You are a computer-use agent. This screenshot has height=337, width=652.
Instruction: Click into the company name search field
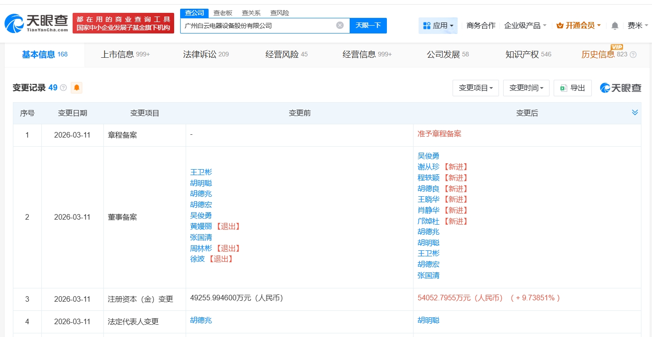point(257,26)
